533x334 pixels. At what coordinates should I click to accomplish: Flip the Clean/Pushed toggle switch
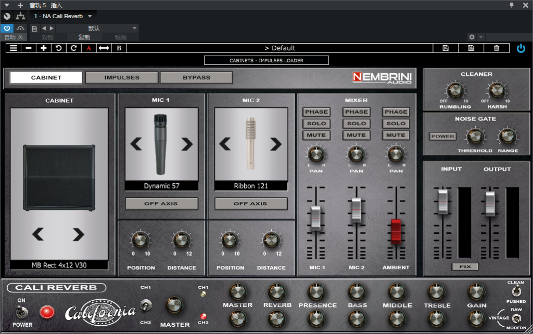pyautogui.click(x=516, y=291)
